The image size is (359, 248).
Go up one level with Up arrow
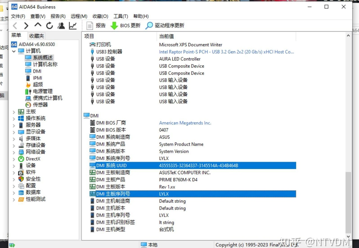tap(38, 25)
